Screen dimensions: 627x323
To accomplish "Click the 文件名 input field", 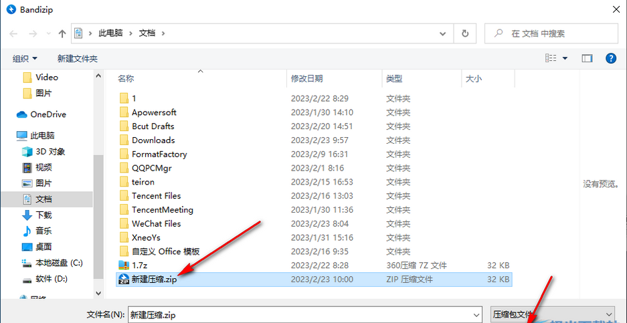I will click(304, 314).
